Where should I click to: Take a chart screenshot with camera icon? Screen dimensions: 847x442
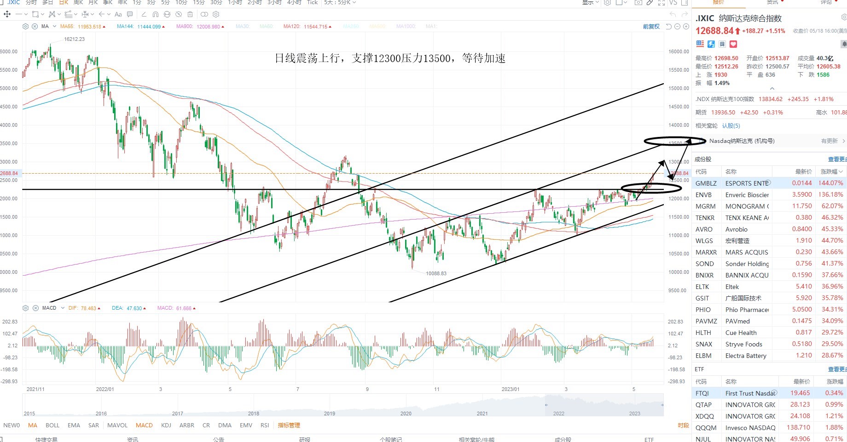click(638, 2)
